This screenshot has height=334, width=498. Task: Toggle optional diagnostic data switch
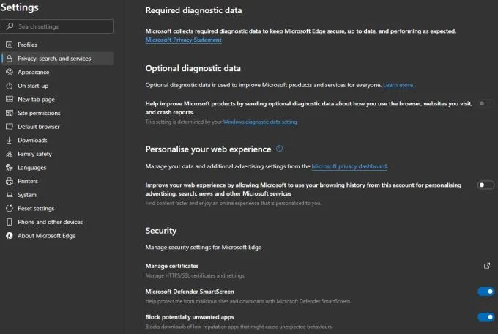pyautogui.click(x=486, y=103)
